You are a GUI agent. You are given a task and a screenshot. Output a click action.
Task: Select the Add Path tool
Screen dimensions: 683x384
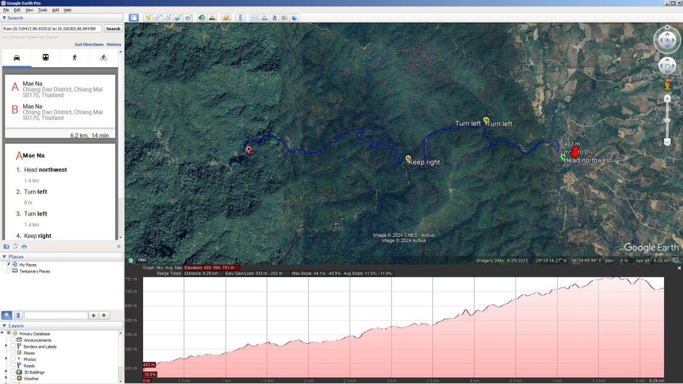pyautogui.click(x=168, y=18)
